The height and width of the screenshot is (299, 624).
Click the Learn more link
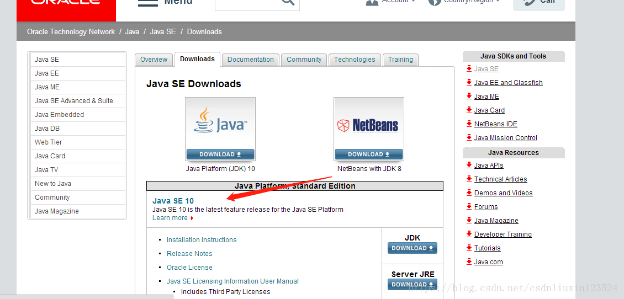tap(170, 218)
